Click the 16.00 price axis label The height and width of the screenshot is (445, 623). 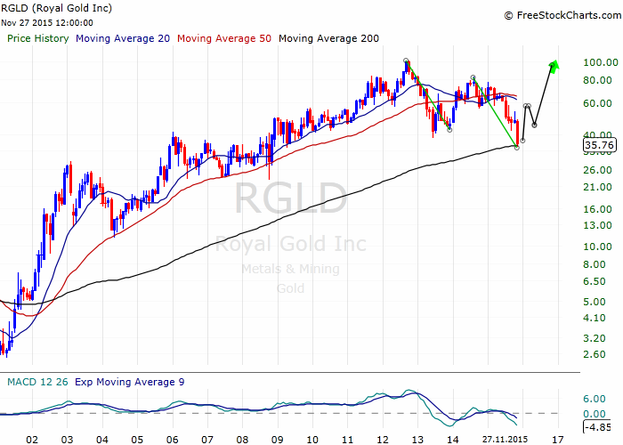(x=597, y=209)
